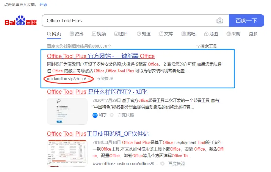Open 百度快照 for the officezhushou result
271x172 pixels.
pyautogui.click(x=177, y=163)
